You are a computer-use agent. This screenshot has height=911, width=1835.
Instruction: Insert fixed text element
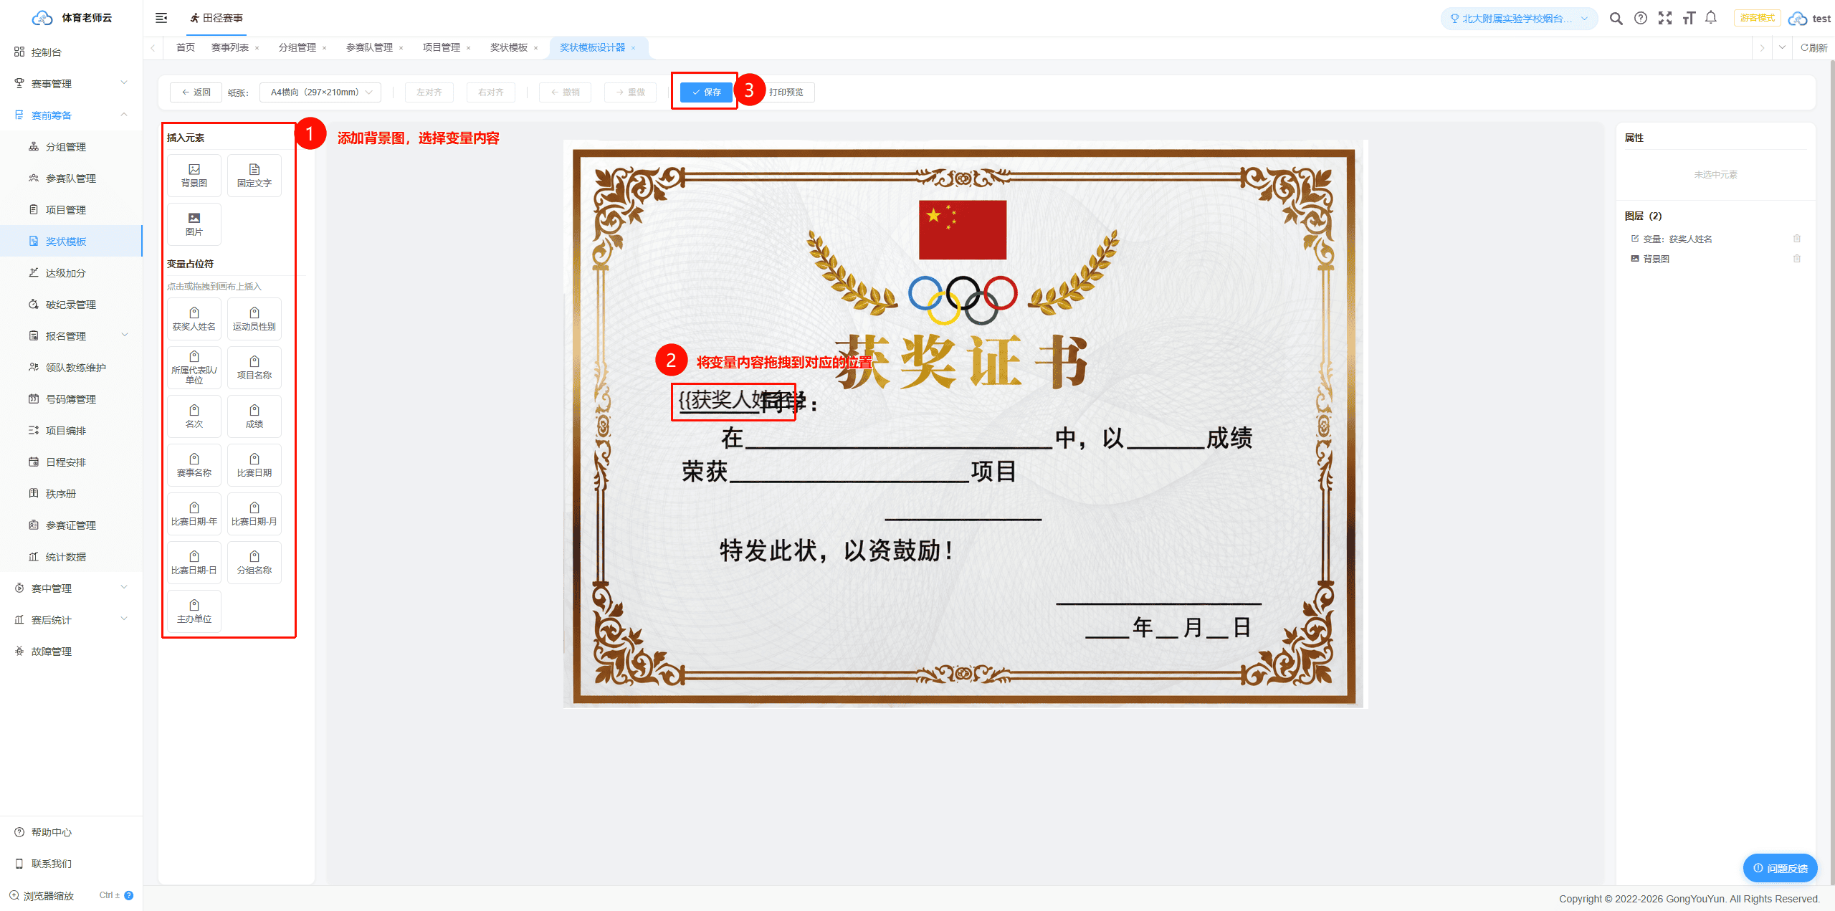(254, 176)
